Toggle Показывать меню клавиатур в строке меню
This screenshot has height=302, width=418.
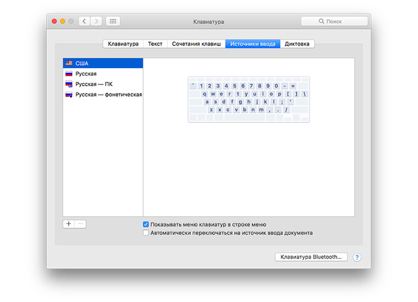click(146, 225)
